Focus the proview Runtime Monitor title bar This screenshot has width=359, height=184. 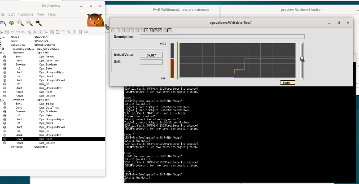(x=301, y=9)
